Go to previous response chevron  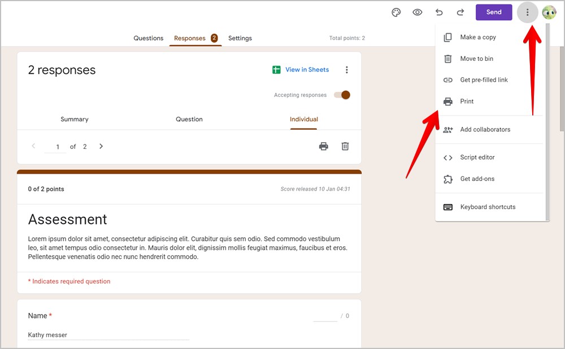[33, 146]
